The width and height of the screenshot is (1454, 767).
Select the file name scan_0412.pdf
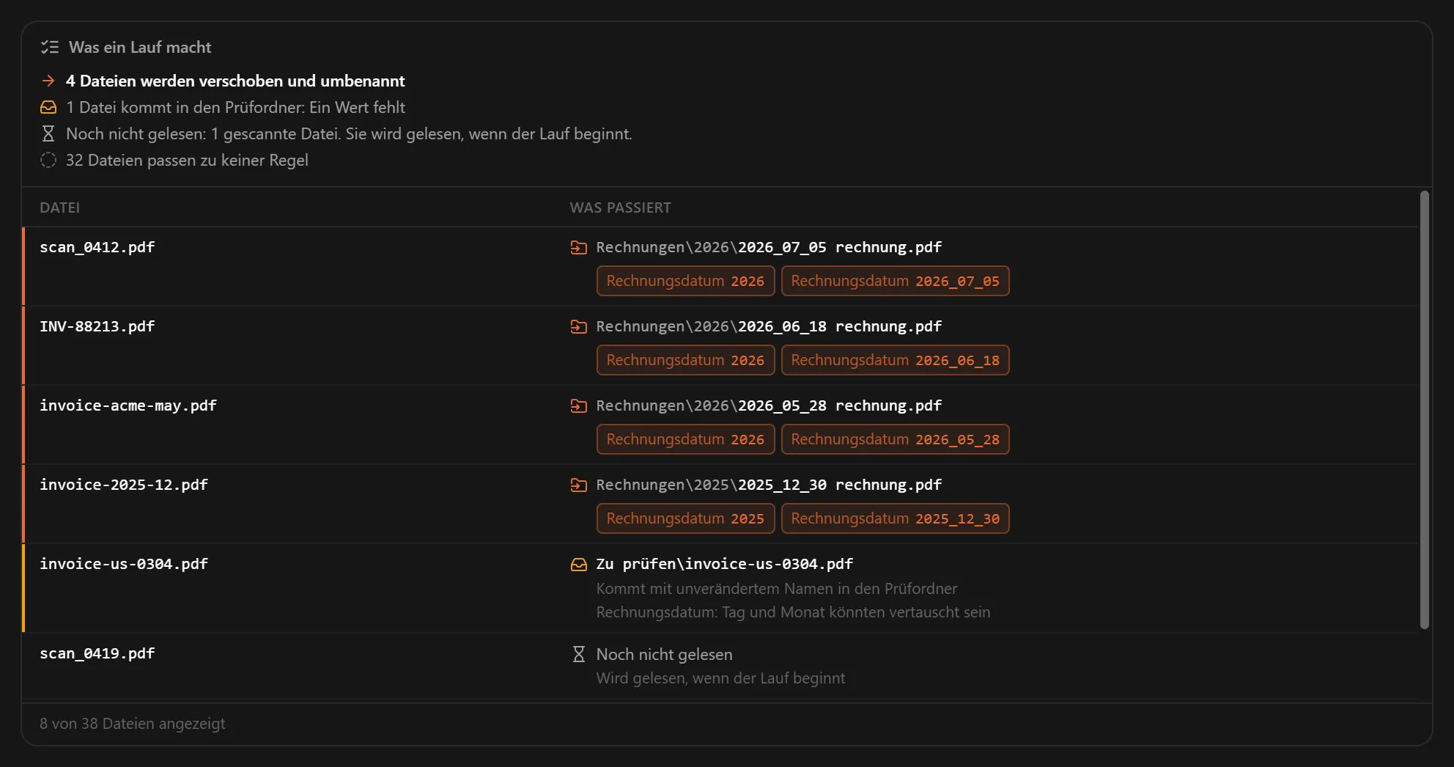97,247
